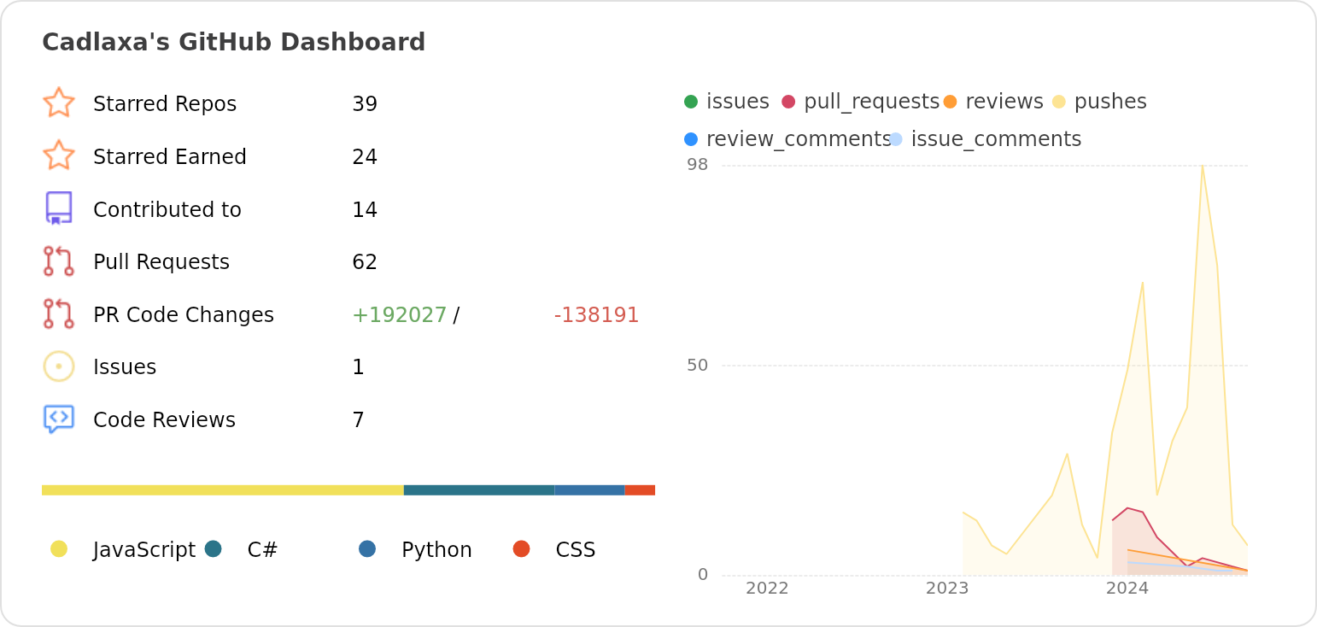Click the Starred Earned value 24
This screenshot has height=627, width=1317.
365,157
